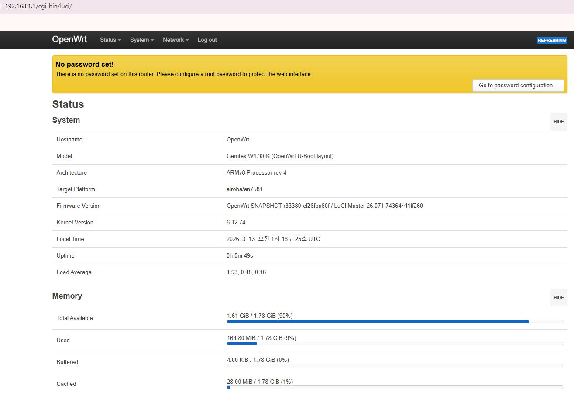Select the Firmware Version label

tap(79, 206)
